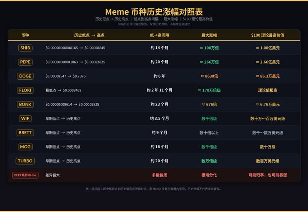
Task: Click the 历史低点 → 高点 column header
Action: 89,35
